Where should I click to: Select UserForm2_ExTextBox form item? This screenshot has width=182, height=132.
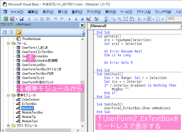pyautogui.click(x=38, y=52)
